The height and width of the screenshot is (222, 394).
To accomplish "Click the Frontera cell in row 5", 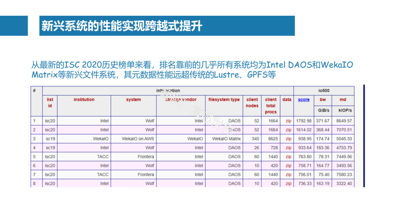I will (146, 157).
